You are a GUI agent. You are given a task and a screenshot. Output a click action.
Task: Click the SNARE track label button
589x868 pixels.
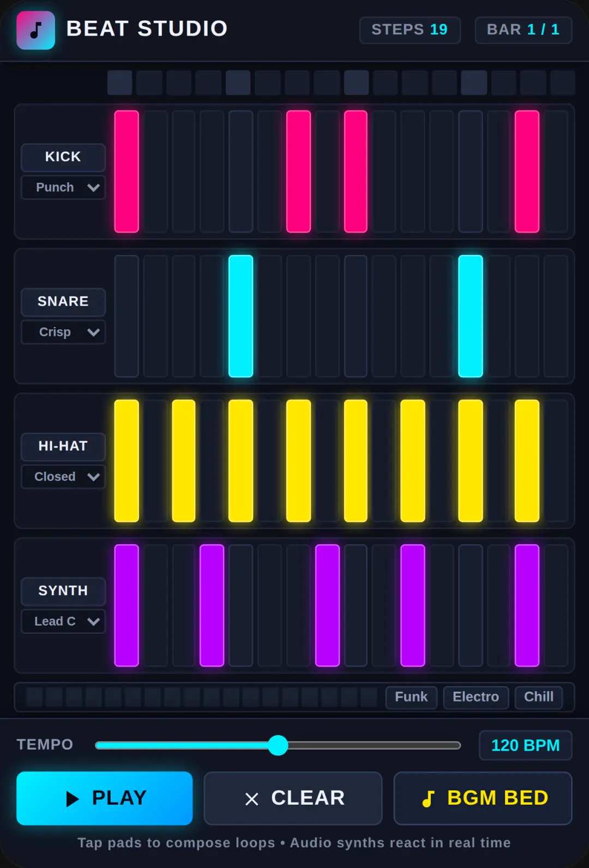(x=63, y=302)
